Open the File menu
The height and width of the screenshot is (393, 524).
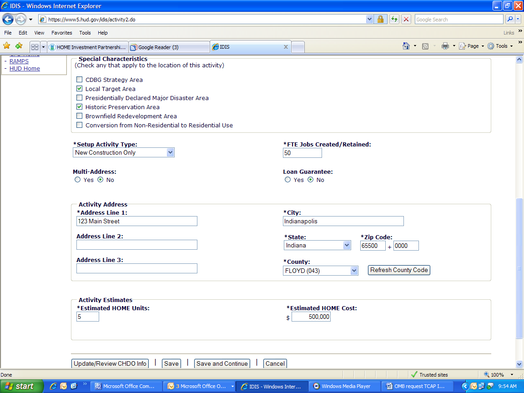tap(8, 33)
